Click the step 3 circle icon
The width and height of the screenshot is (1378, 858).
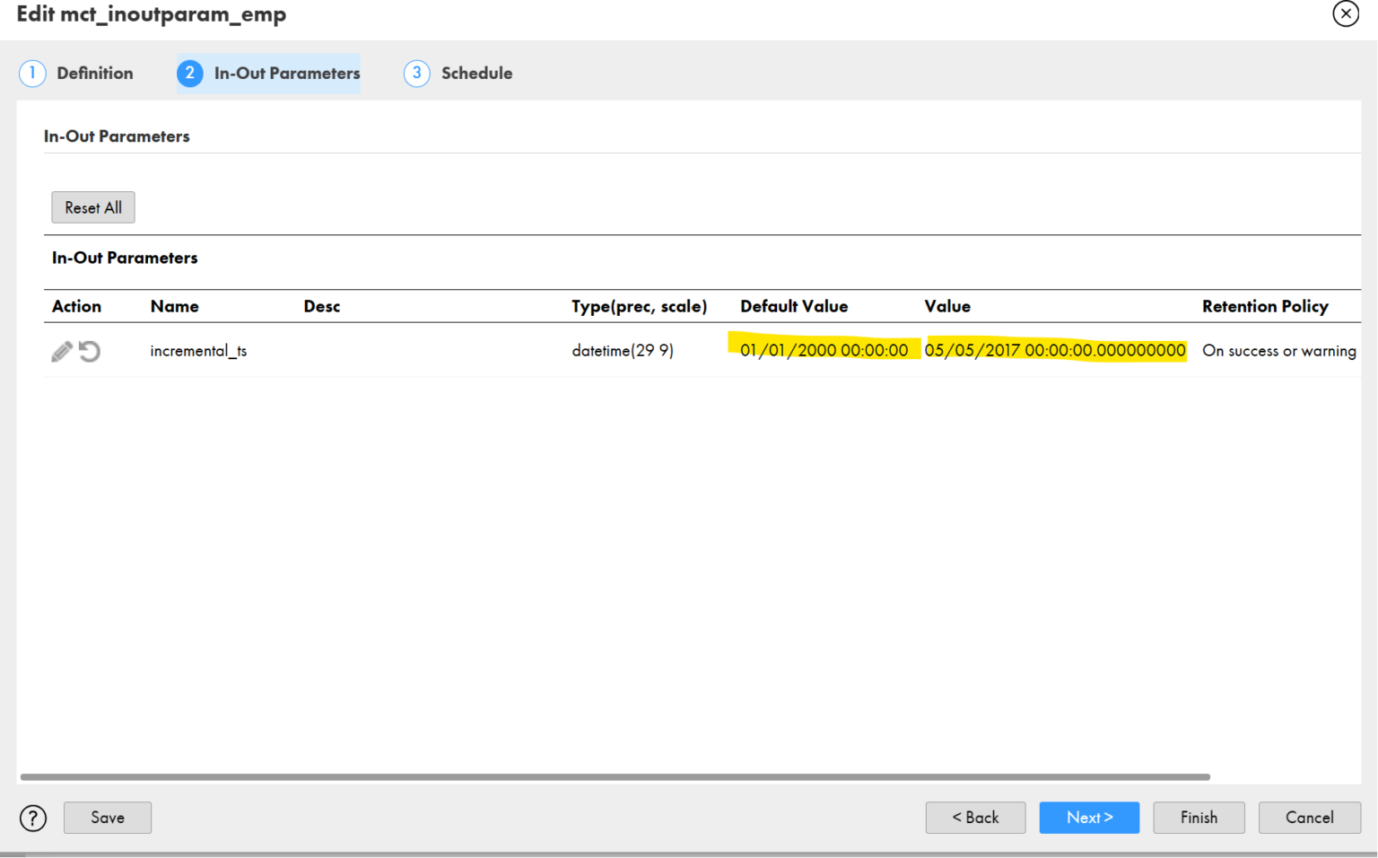(x=416, y=73)
